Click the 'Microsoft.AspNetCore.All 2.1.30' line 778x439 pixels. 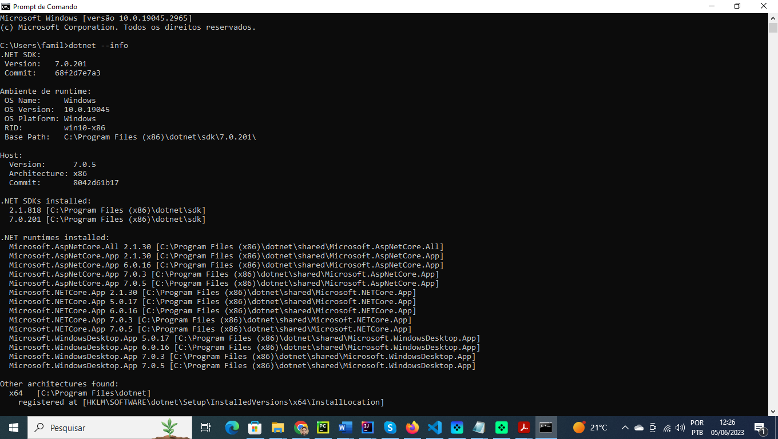pos(227,246)
